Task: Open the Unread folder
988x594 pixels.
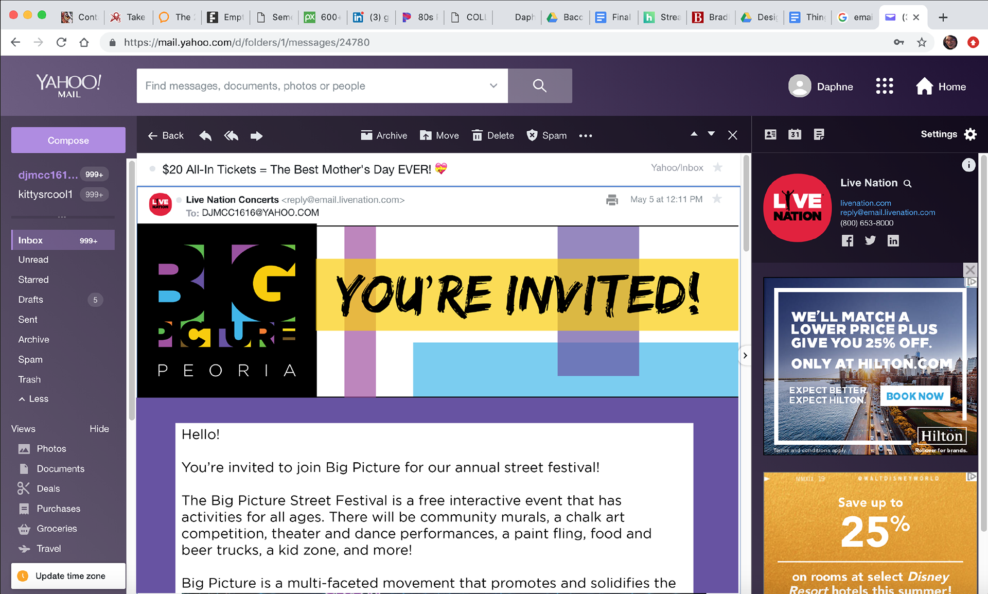Action: (x=33, y=260)
